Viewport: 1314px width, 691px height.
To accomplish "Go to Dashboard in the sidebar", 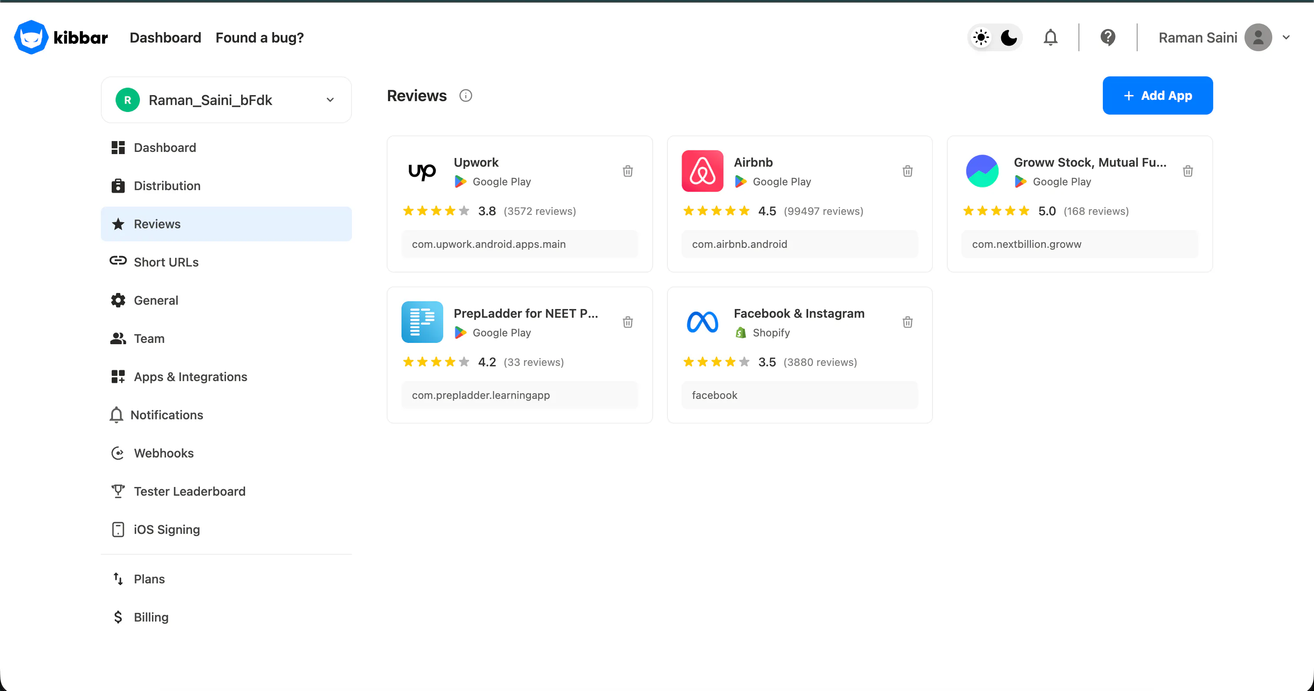I will coord(226,147).
